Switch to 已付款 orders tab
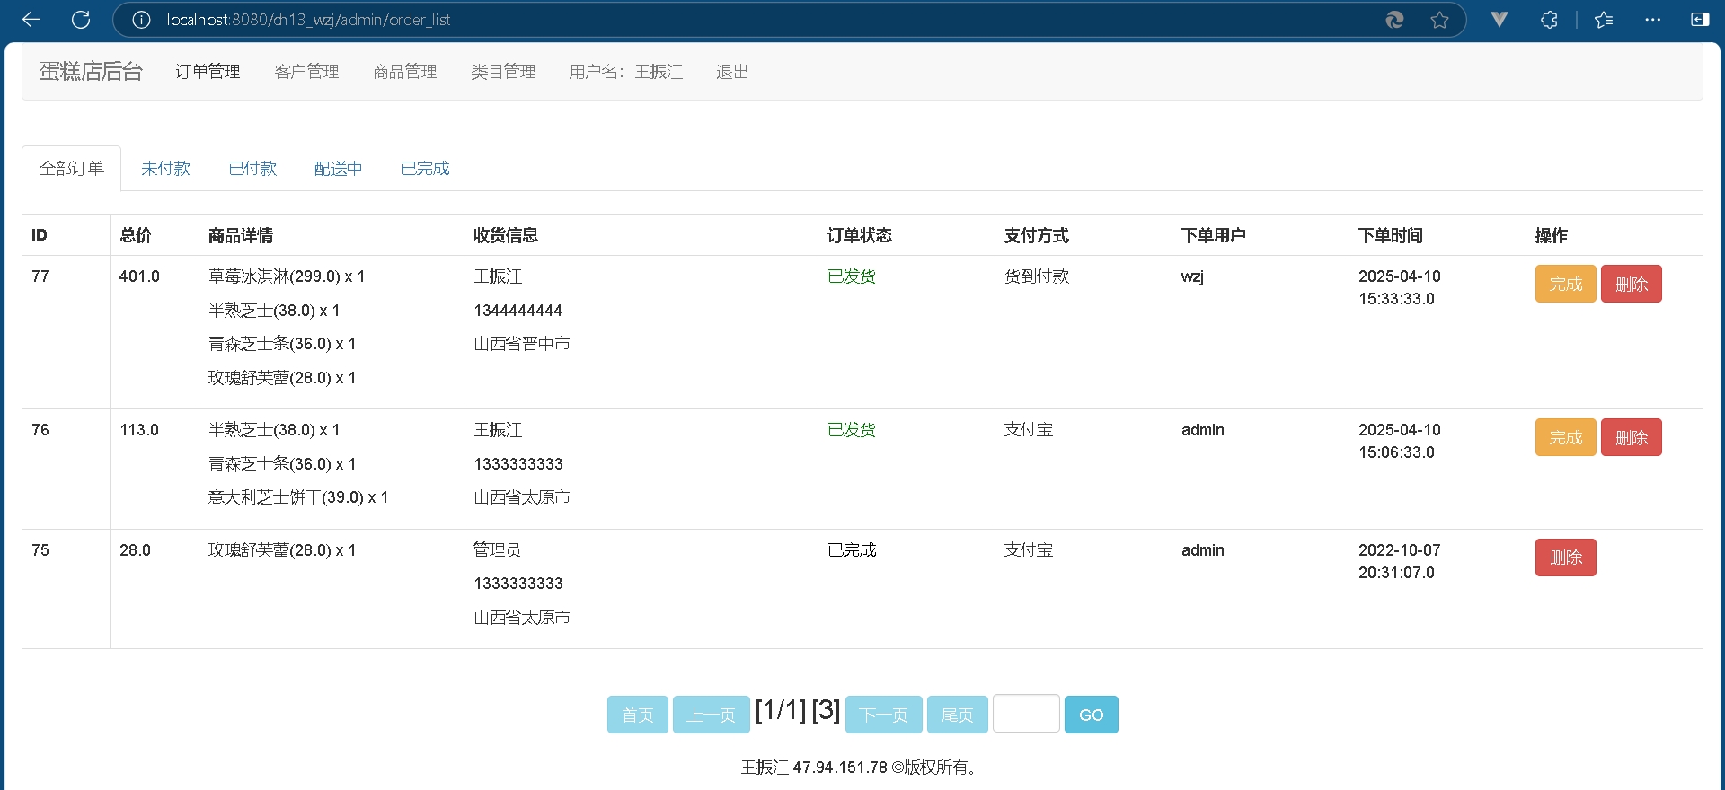The width and height of the screenshot is (1725, 790). pos(252,169)
